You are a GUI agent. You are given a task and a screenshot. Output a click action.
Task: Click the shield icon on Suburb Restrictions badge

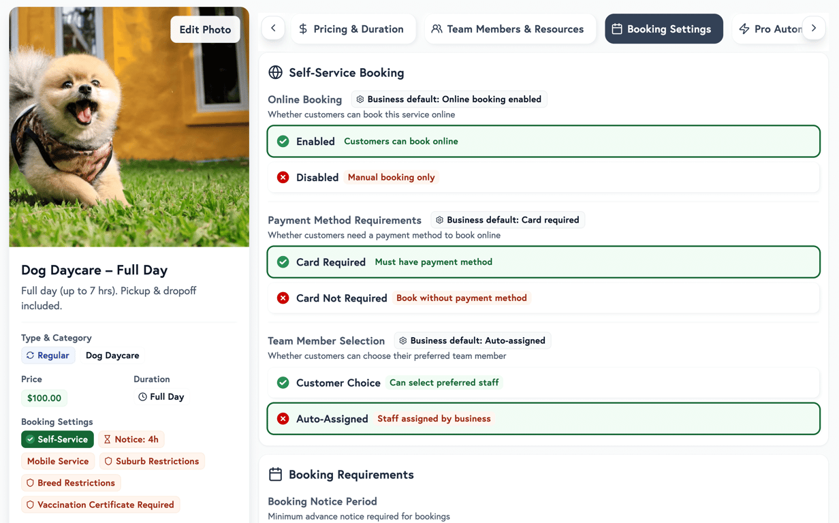pyautogui.click(x=108, y=461)
